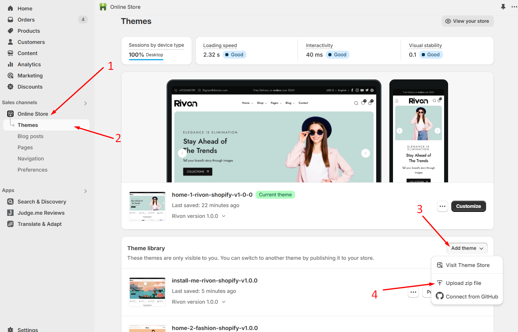Click theme name home-1-rivon-shopify-v1-0-0
The image size is (518, 332).
coord(212,195)
